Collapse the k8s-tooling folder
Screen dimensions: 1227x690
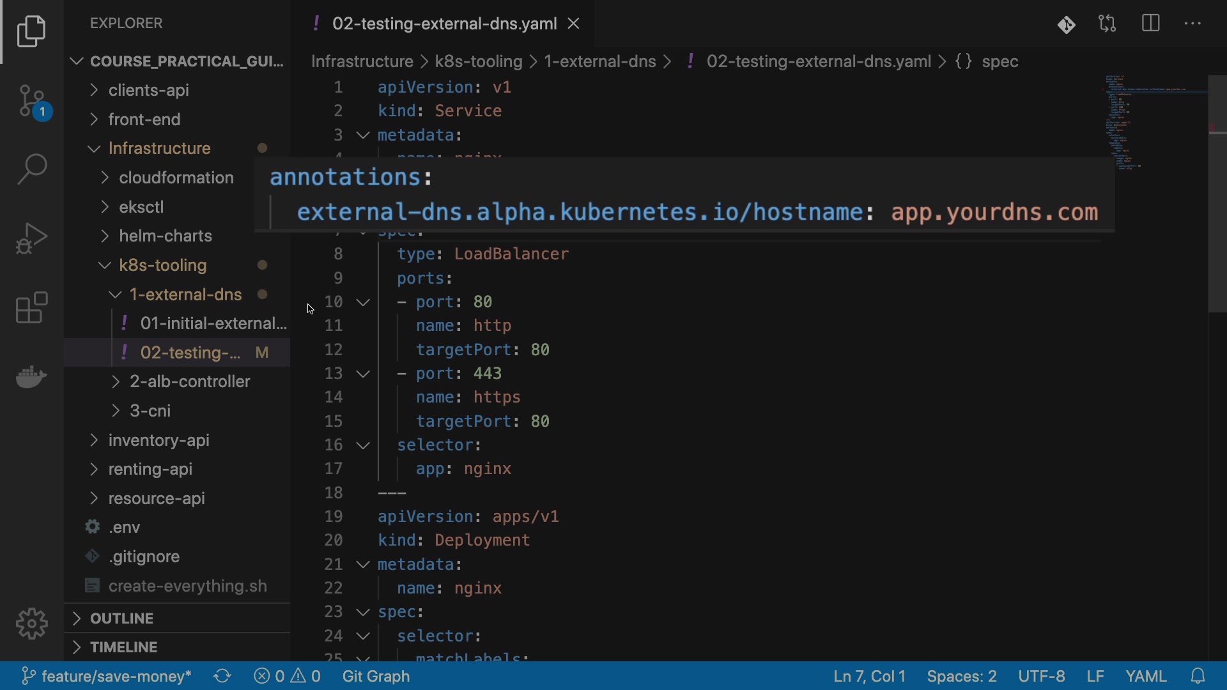pos(162,265)
